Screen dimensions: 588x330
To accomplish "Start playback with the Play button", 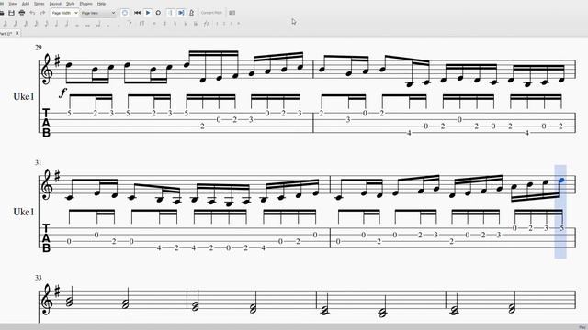I will [x=148, y=13].
